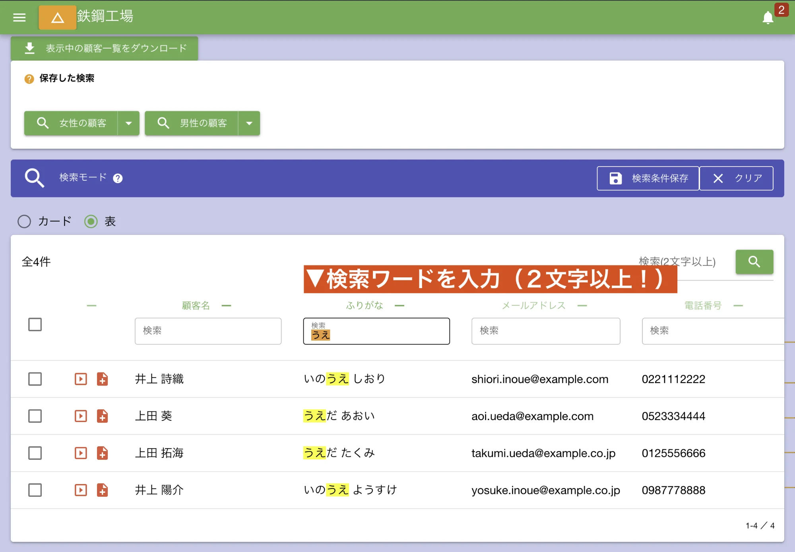Click the メールアドレス search input field
Screen dimensions: 795x552
(x=545, y=331)
